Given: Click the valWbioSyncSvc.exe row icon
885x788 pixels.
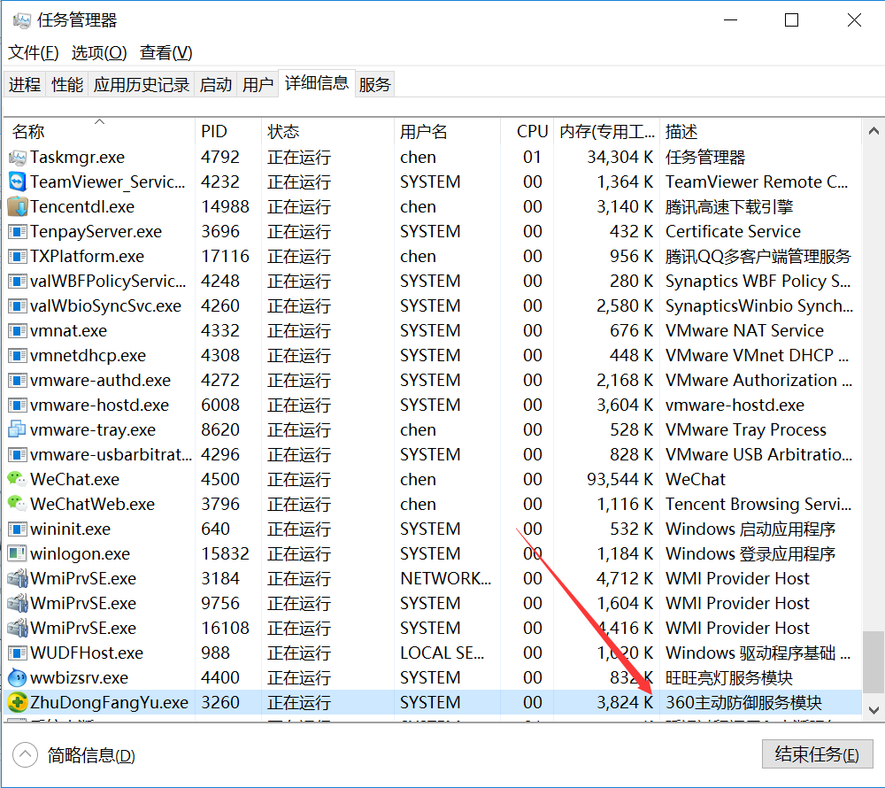Looking at the screenshot, I should (x=18, y=306).
